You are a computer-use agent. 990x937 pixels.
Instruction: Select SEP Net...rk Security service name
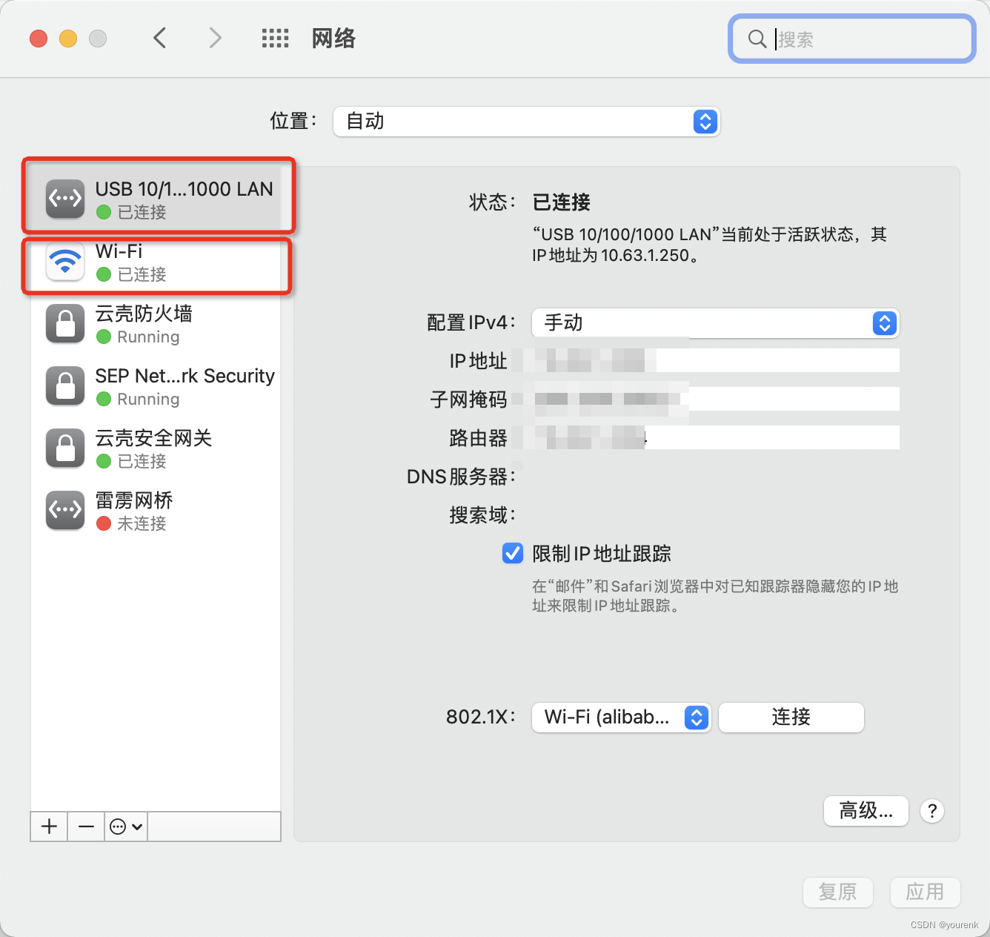point(185,376)
